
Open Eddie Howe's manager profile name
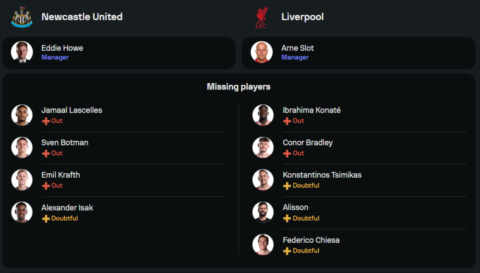62,48
